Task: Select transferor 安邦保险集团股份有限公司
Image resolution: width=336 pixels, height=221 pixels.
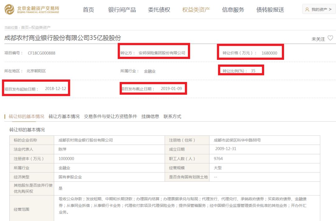Action: pyautogui.click(x=162, y=53)
